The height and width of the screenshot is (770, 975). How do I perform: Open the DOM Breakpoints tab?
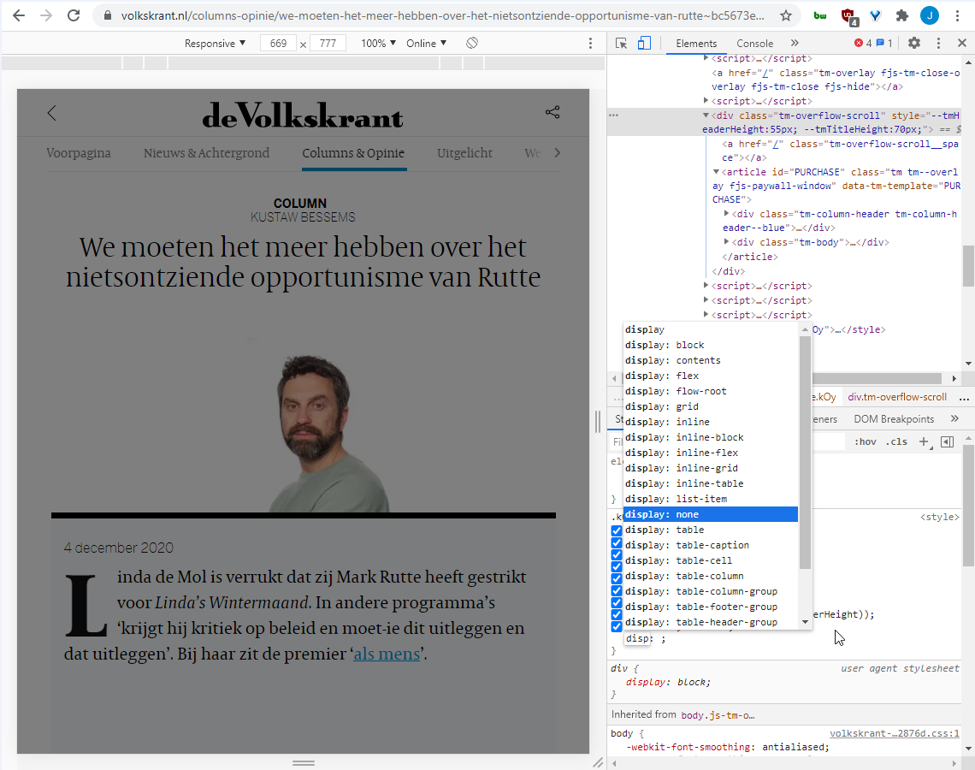[x=894, y=418]
